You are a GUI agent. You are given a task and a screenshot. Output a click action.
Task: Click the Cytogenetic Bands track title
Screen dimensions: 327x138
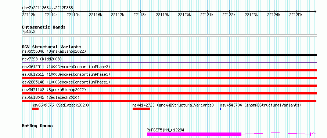point(44,27)
